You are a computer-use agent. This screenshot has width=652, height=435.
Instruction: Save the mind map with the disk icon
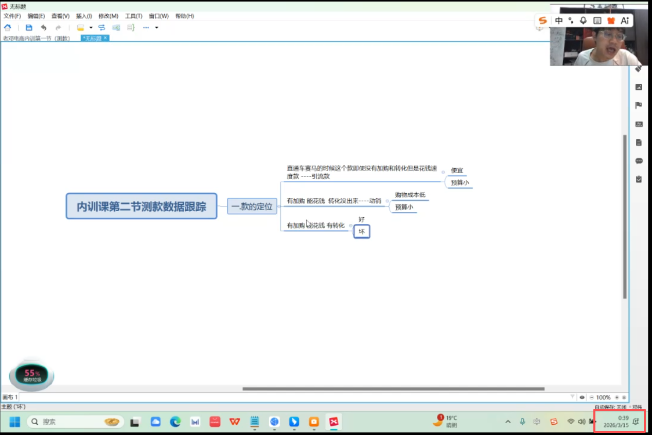tap(29, 28)
